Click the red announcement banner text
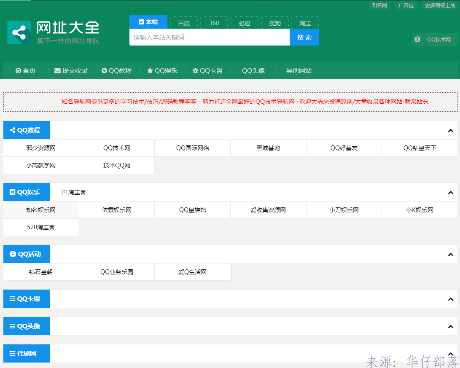 [245, 102]
